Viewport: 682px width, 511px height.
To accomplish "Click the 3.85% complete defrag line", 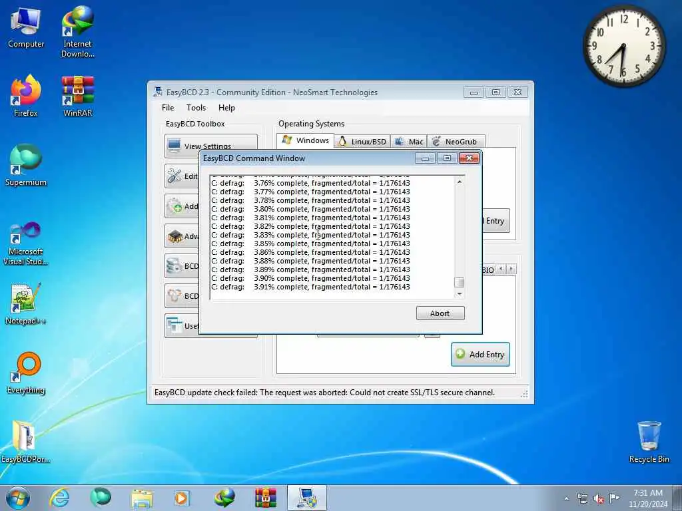I will click(310, 244).
